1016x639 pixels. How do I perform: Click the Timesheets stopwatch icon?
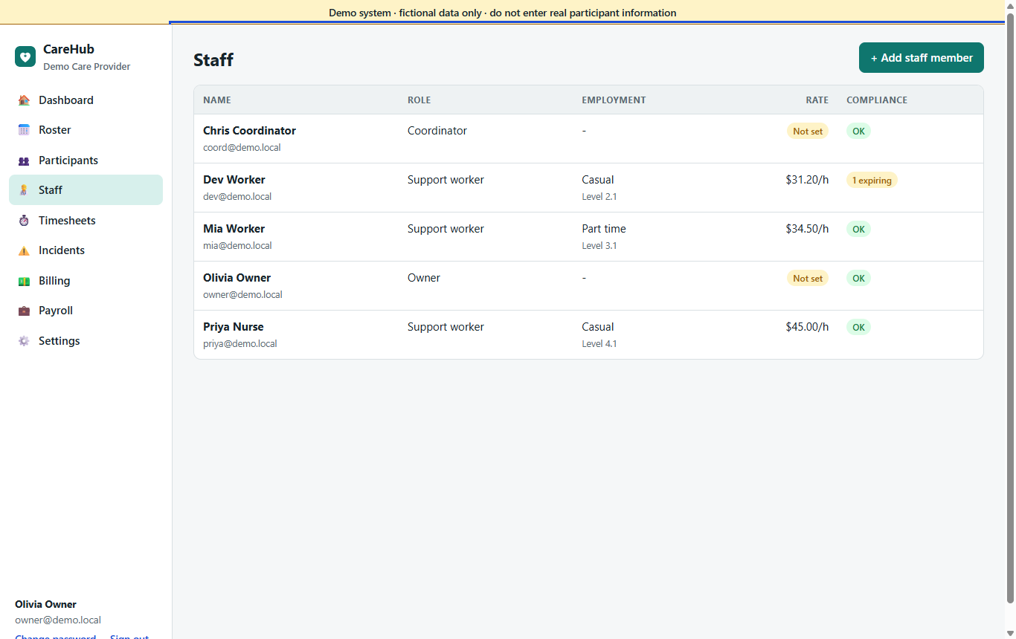click(24, 221)
